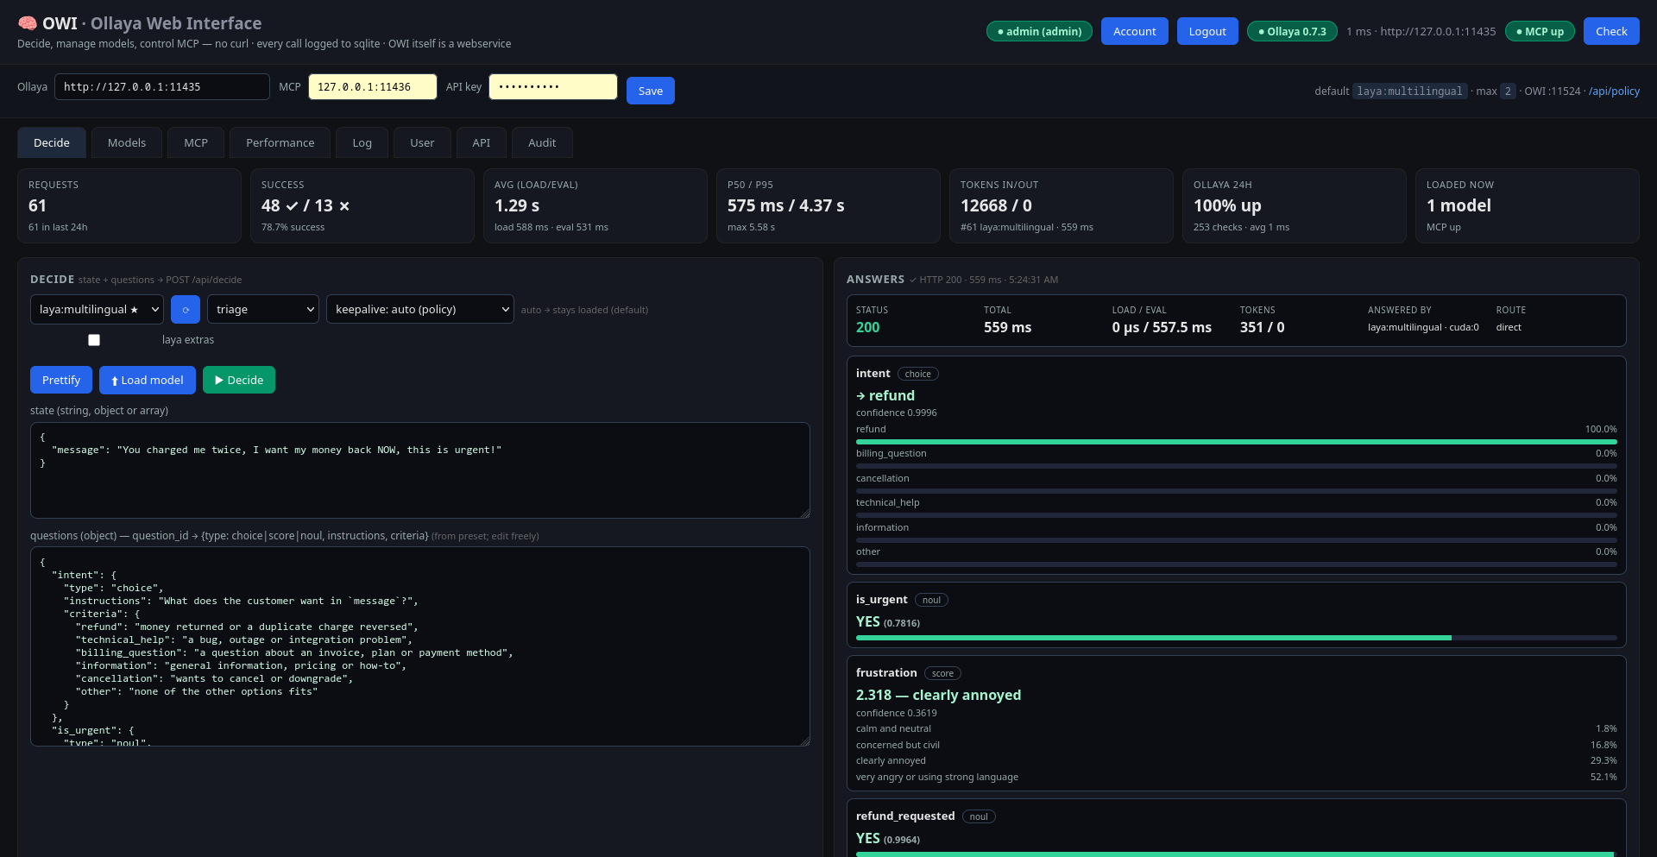
Task: Focus the API key password field
Action: pos(553,86)
